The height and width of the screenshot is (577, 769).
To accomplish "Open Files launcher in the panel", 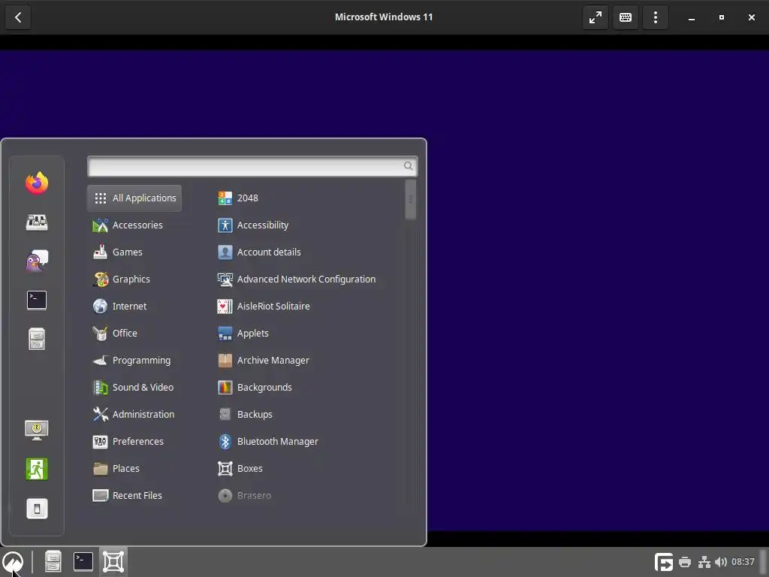I will pos(53,562).
